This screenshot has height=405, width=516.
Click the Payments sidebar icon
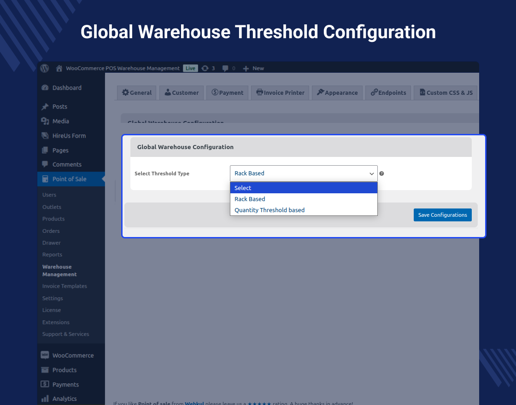click(x=45, y=384)
